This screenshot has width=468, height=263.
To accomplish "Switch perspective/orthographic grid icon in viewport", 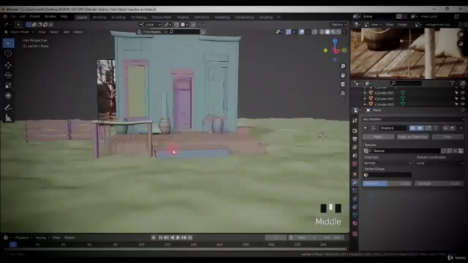I will click(343, 94).
